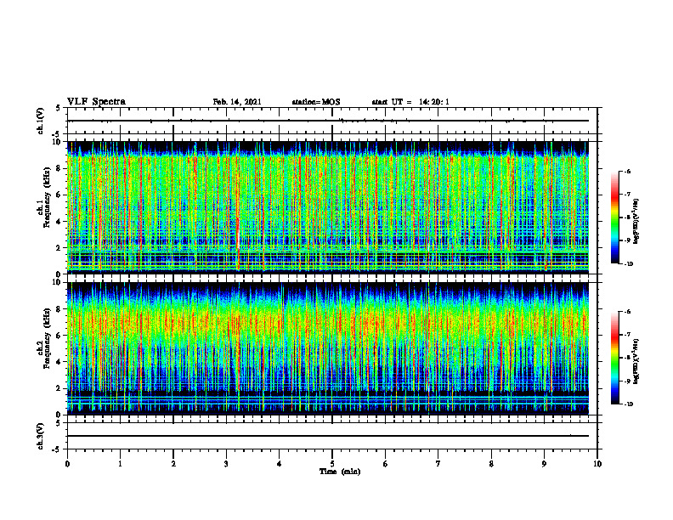Click the "-10" label on ch.2 colorbar
This screenshot has width=673, height=520.
pos(628,404)
